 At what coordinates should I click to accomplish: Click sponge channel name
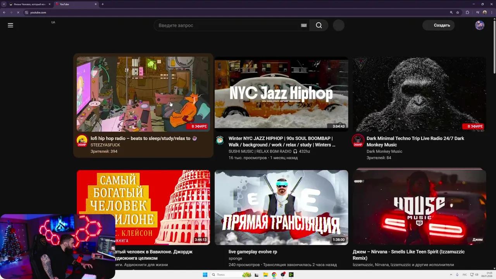pyautogui.click(x=235, y=258)
